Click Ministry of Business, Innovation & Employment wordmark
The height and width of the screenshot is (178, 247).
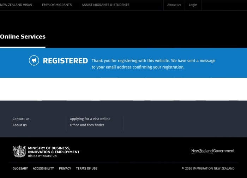53,152
